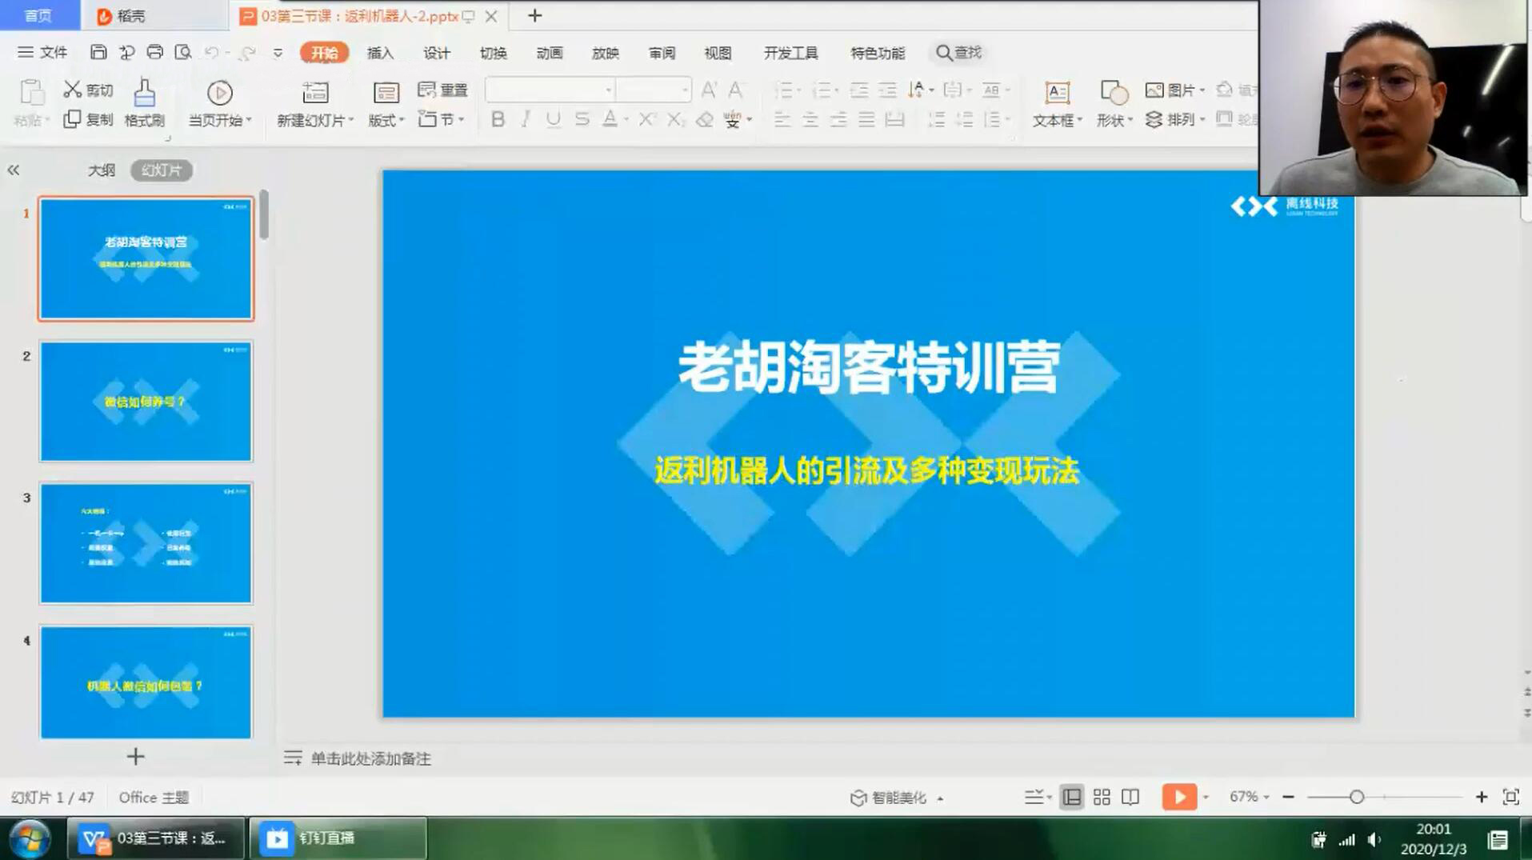1532x860 pixels.
Task: Click the copy (复制) icon
Action: point(72,119)
